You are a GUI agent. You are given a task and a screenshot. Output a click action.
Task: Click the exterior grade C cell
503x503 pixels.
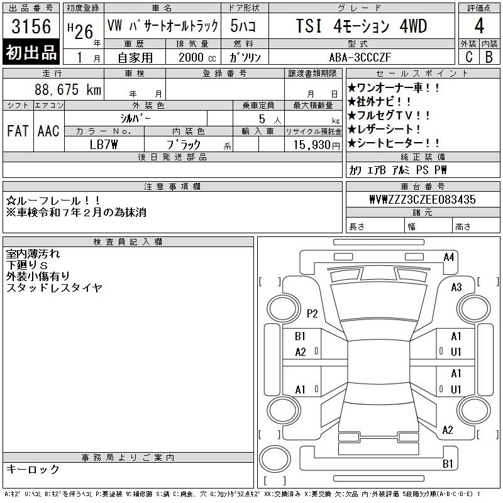468,57
